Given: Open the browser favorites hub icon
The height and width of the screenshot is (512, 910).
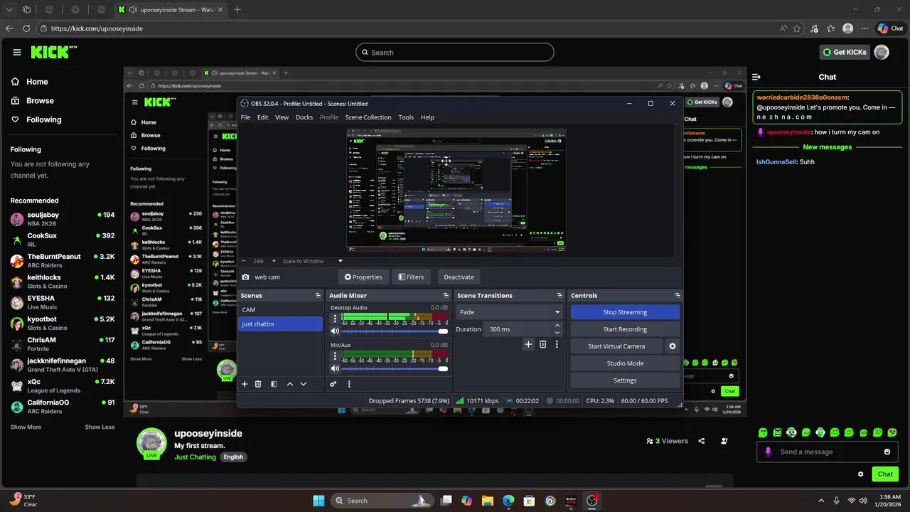Looking at the screenshot, I should [831, 28].
